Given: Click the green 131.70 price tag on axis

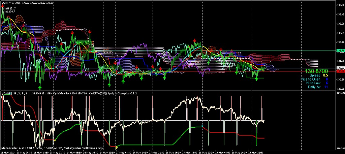Looking at the screenshot, I should 340,51.
